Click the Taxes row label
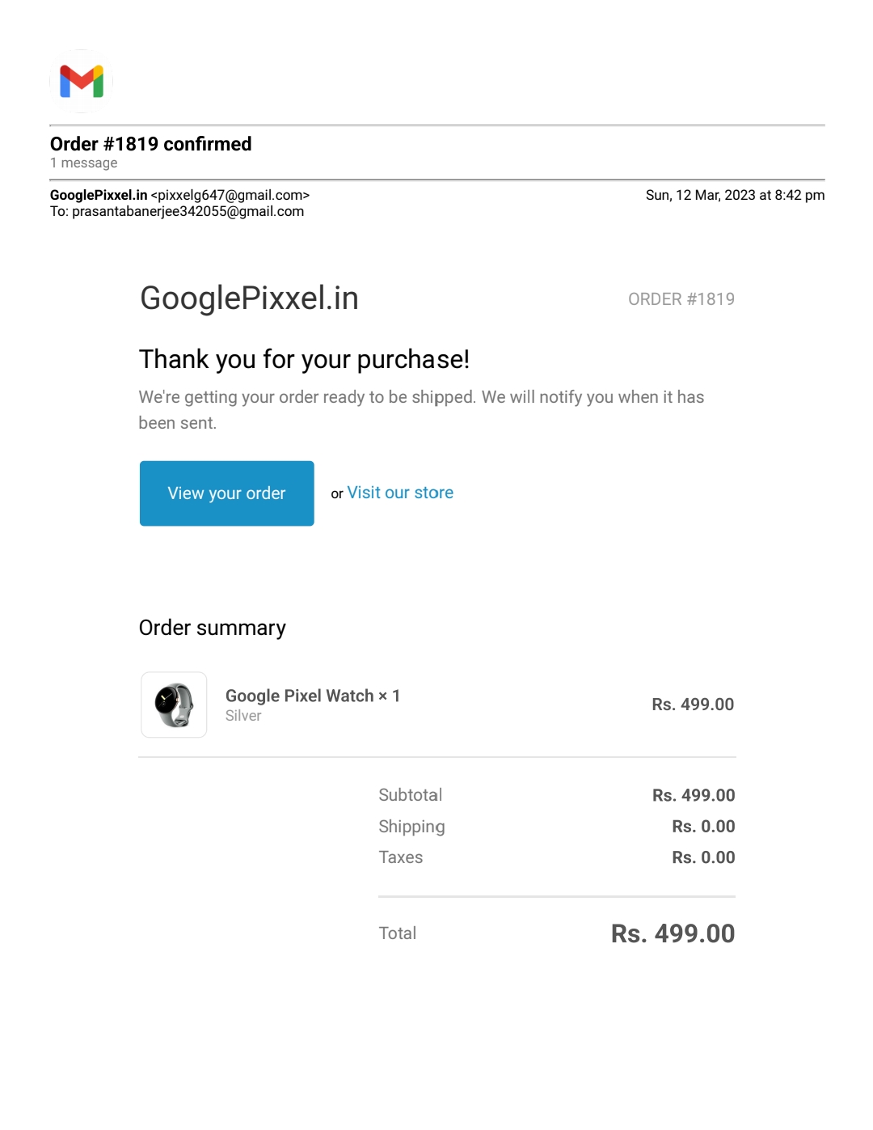This screenshot has height=1130, width=873. point(401,857)
